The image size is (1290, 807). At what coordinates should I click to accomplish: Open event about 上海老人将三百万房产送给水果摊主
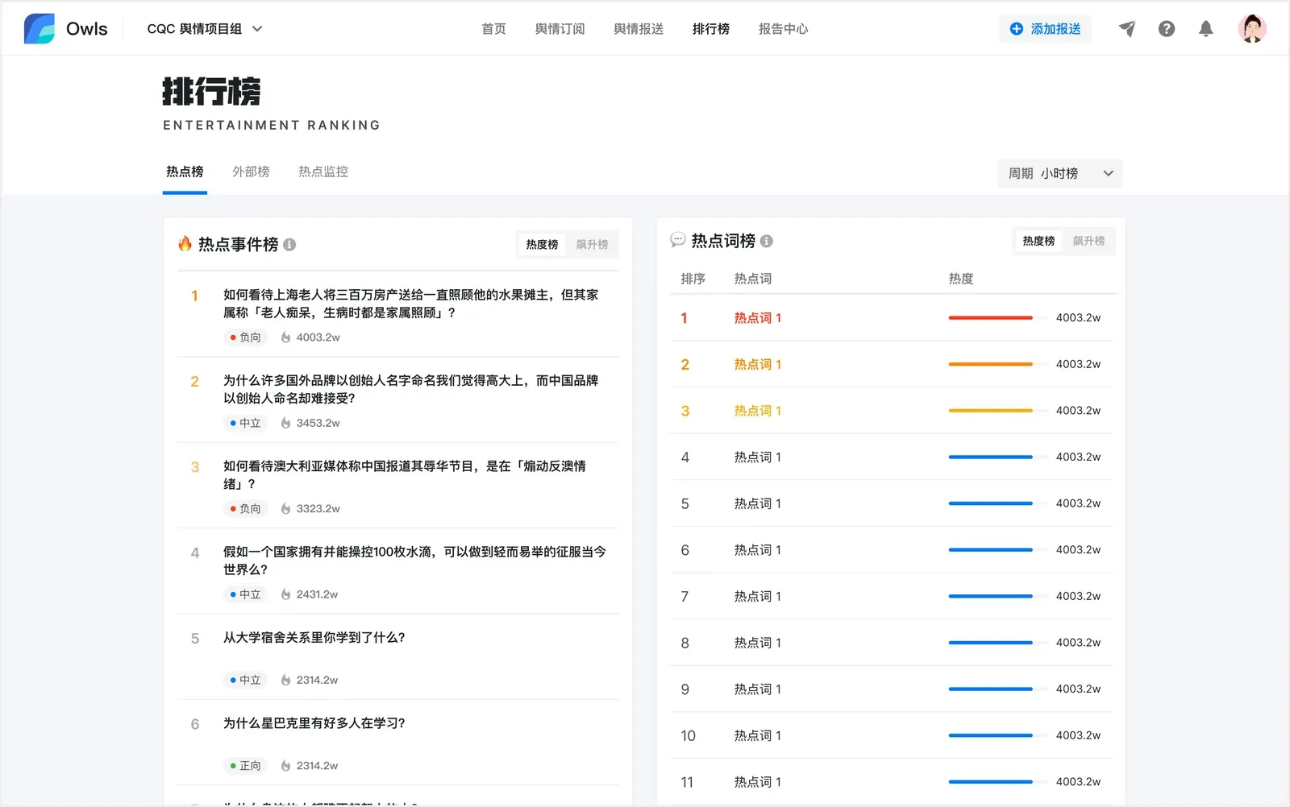click(x=411, y=304)
